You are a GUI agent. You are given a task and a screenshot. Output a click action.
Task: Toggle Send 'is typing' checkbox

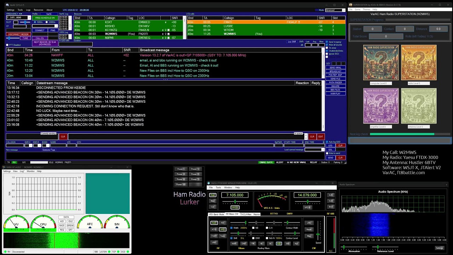[327, 42]
